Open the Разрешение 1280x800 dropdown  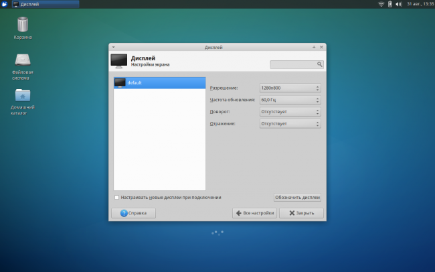point(290,88)
